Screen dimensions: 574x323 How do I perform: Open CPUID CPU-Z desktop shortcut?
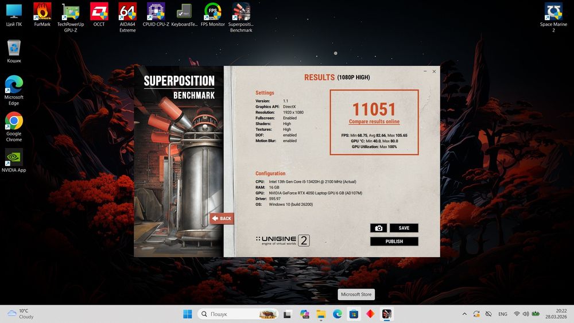156,15
